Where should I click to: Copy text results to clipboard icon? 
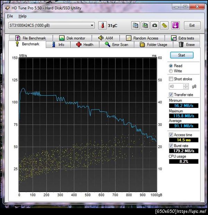pyautogui.click(x=136, y=25)
